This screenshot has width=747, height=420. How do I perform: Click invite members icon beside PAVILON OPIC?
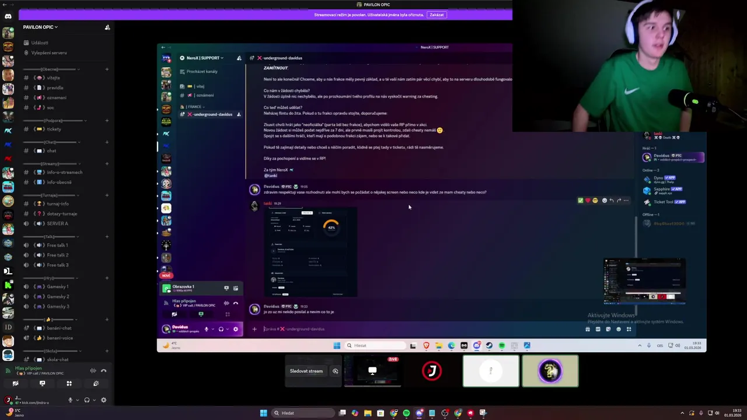(x=107, y=27)
